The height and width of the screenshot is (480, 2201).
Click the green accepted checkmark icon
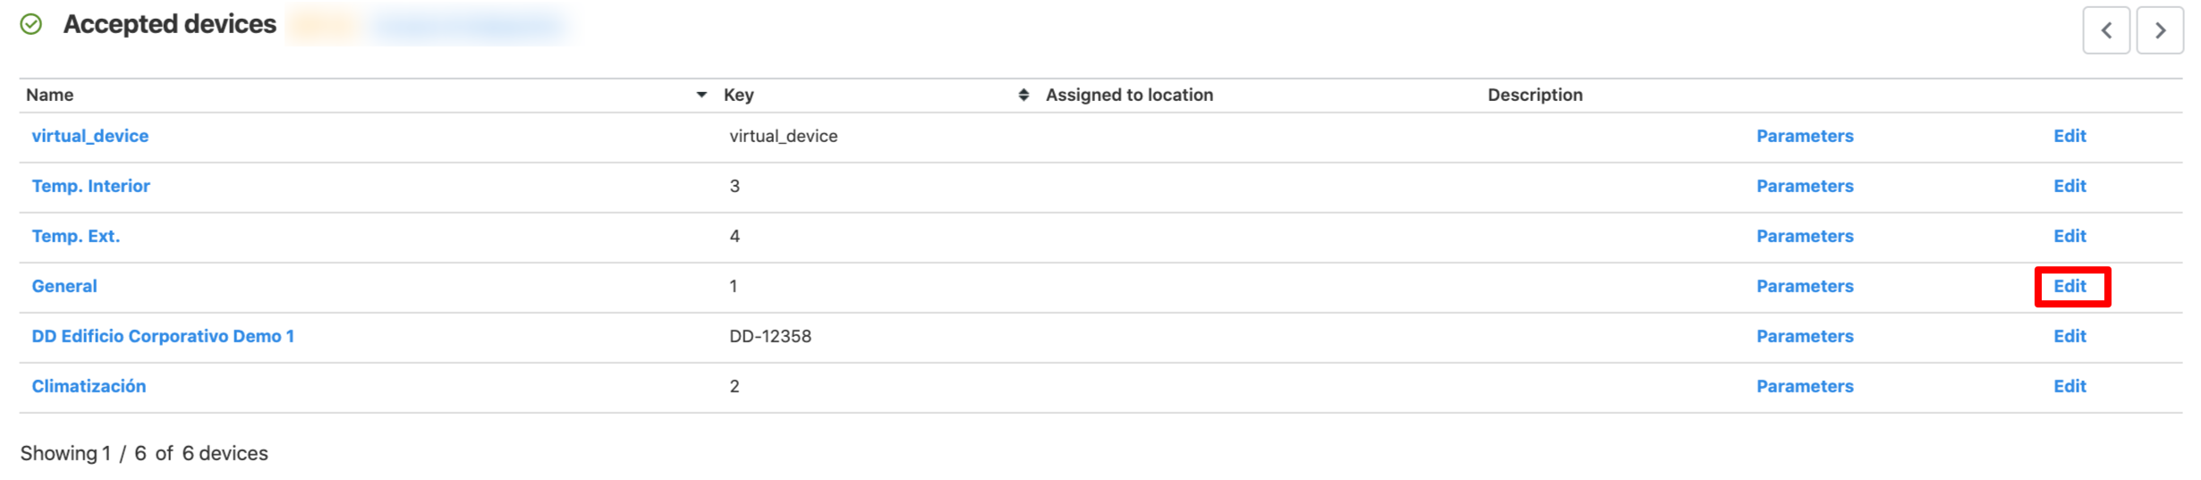pyautogui.click(x=31, y=24)
